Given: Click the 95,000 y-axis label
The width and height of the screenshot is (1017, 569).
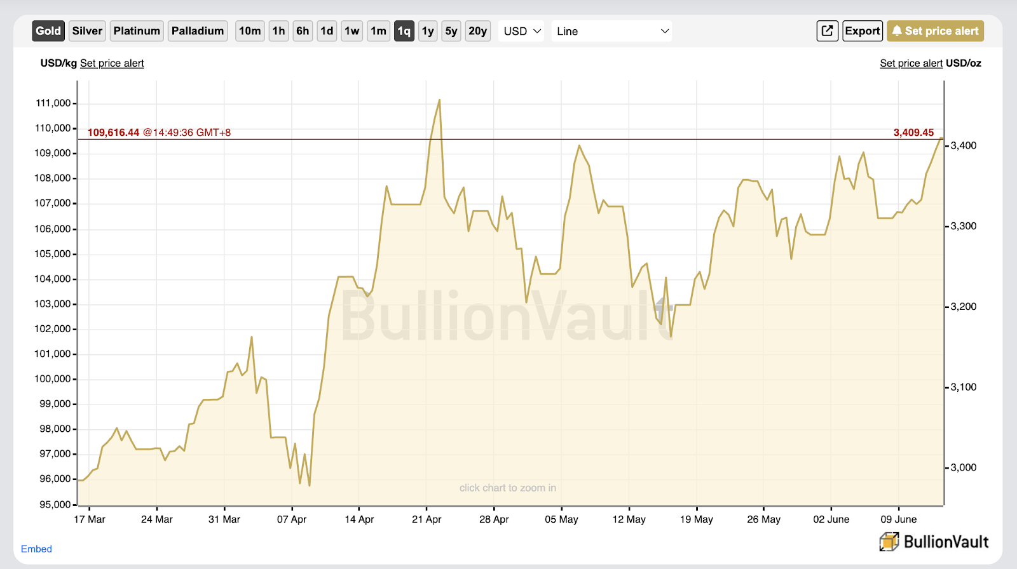Looking at the screenshot, I should click(55, 505).
